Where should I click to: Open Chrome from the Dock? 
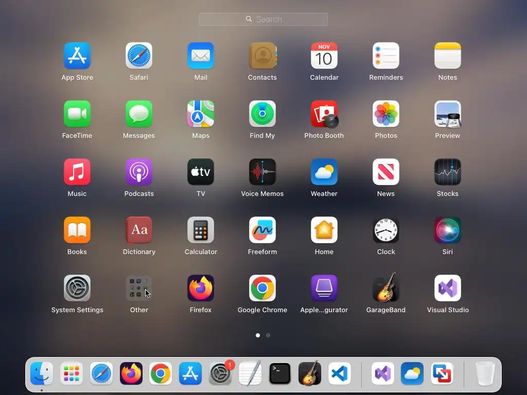[161, 373]
